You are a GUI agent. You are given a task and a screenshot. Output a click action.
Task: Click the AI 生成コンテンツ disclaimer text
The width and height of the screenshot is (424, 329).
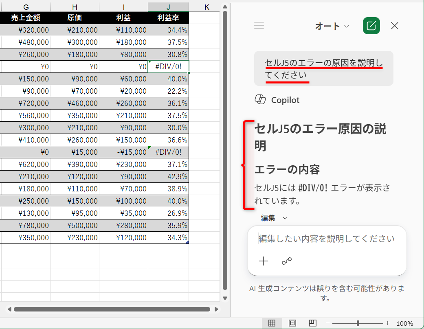coord(326,293)
